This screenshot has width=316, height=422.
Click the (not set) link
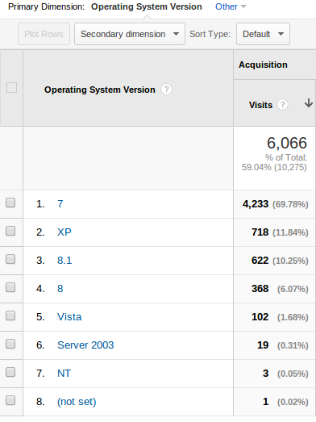(77, 402)
